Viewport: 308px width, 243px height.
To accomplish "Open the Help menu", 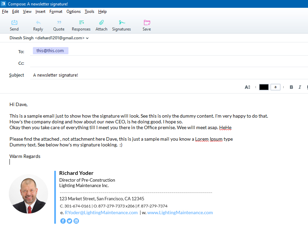I will pos(102,12).
